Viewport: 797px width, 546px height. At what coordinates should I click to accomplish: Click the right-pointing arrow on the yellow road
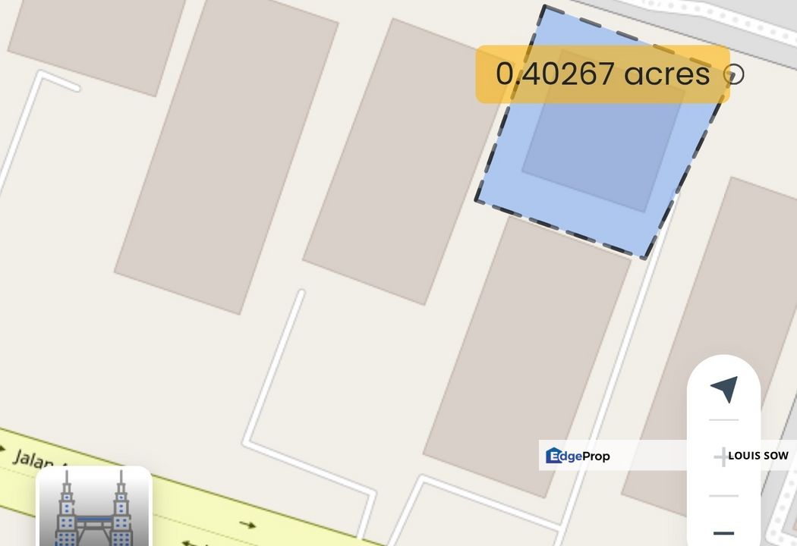click(247, 525)
